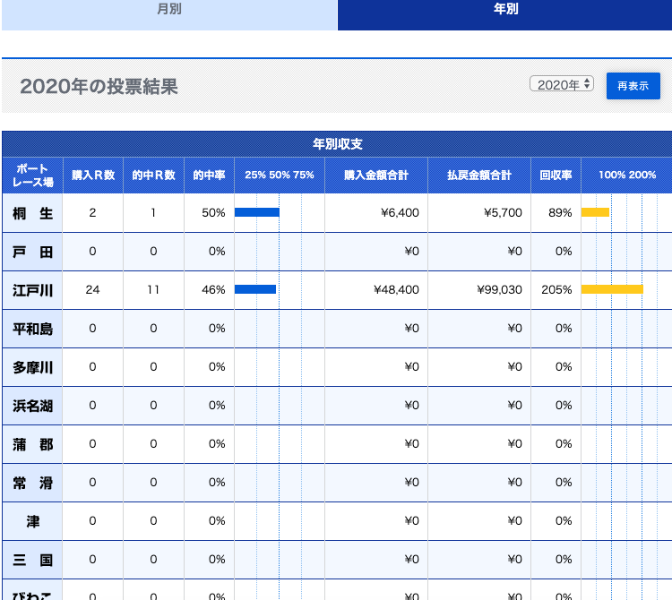Select the 浜名湖 row label

(32, 406)
